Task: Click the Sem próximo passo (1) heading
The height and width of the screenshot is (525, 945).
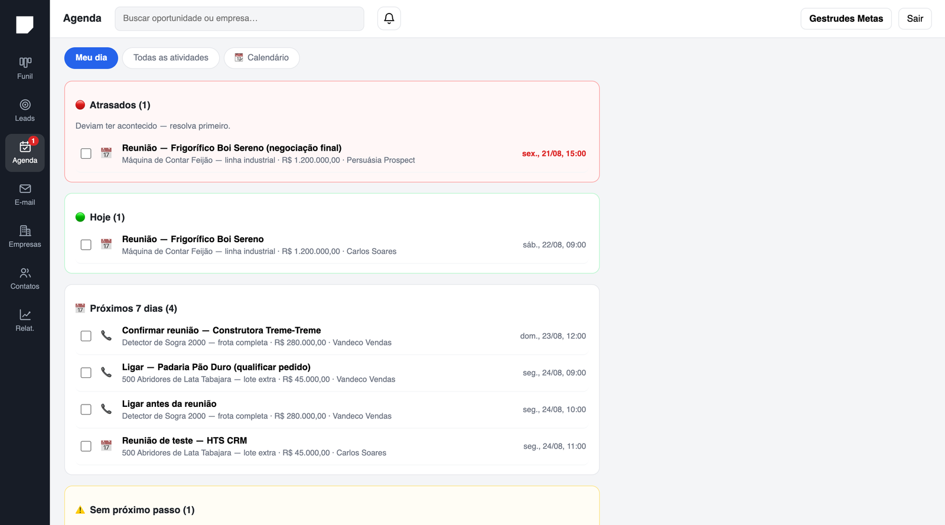Action: pos(142,510)
